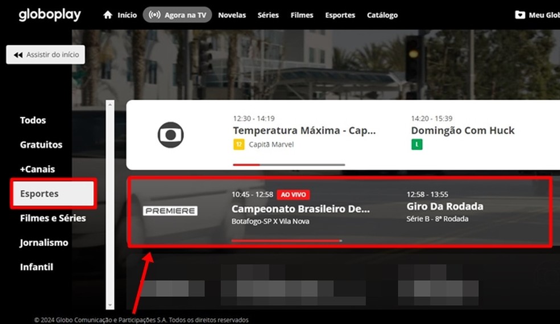Select the Agora na TV tab

pos(177,15)
